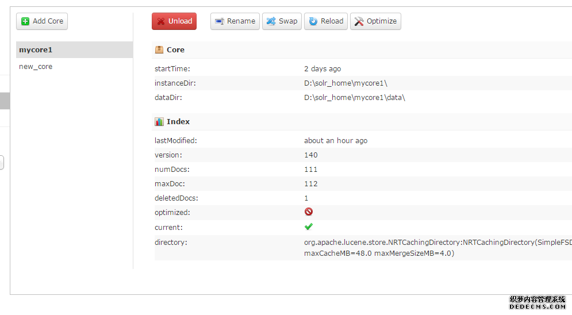This screenshot has height=315, width=572.
Task: Click the green checkmark for current
Action: 309,227
